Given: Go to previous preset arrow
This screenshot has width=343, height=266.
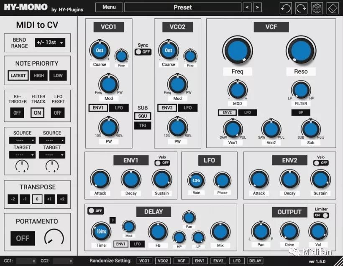Looking at the screenshot, I should click(247, 8).
